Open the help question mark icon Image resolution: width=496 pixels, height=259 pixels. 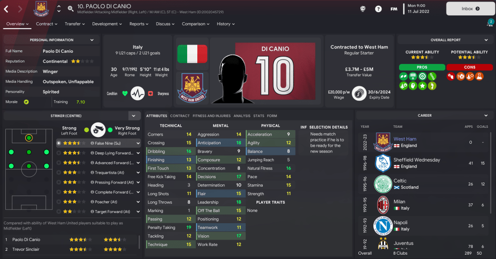[378, 9]
